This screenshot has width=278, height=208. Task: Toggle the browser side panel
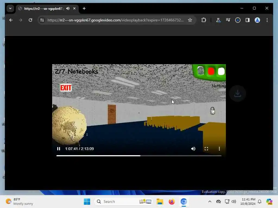tap(248, 20)
